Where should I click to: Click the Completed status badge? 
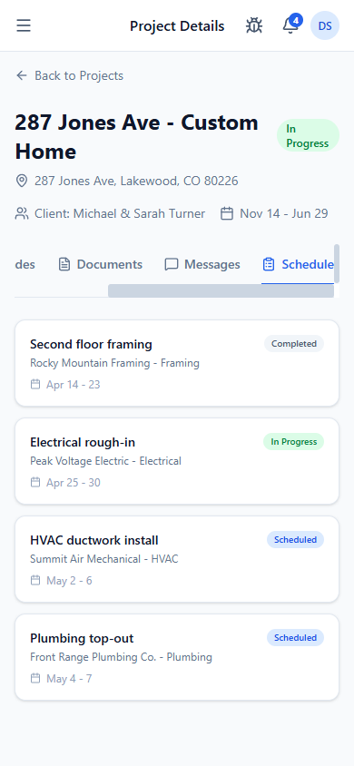pos(294,344)
